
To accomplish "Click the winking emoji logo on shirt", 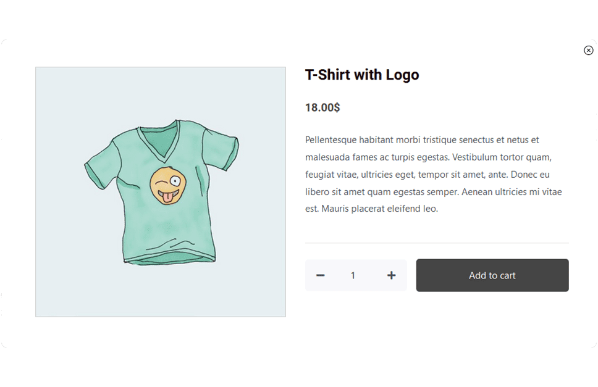I will [167, 185].
